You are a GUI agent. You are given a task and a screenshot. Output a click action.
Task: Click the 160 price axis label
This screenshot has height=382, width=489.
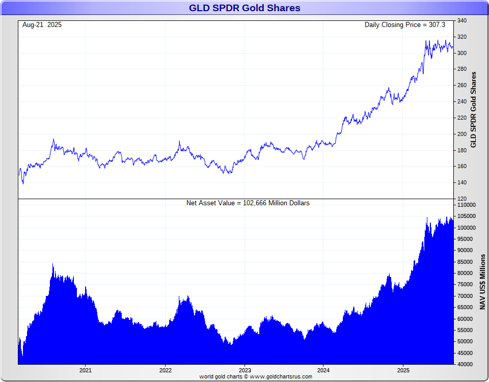tap(462, 166)
